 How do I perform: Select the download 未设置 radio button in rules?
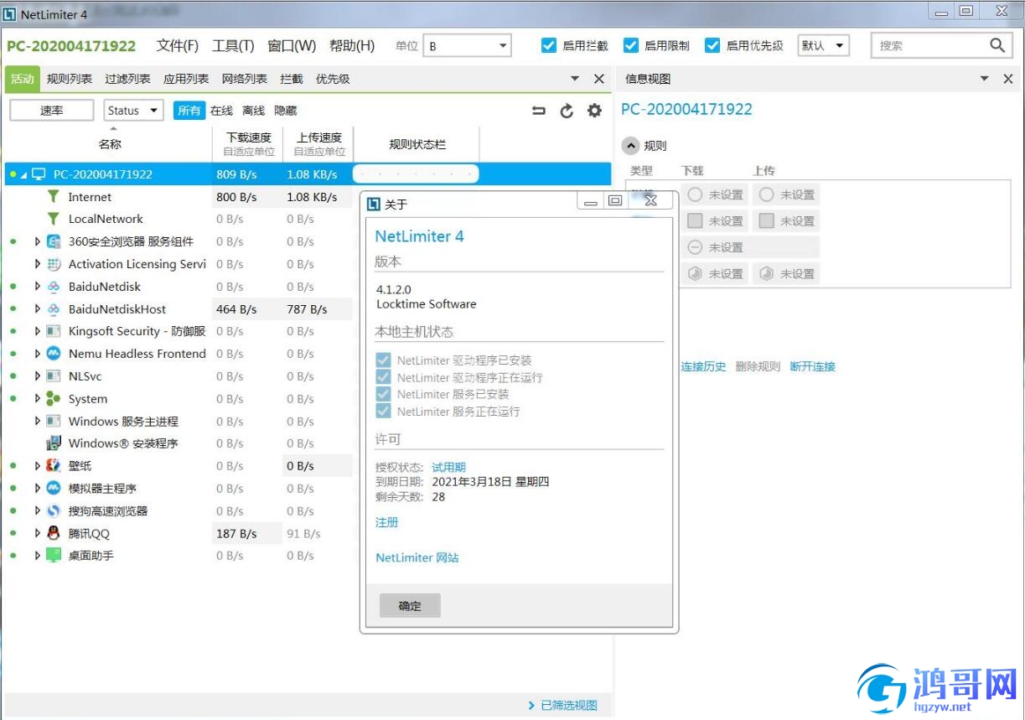(695, 194)
